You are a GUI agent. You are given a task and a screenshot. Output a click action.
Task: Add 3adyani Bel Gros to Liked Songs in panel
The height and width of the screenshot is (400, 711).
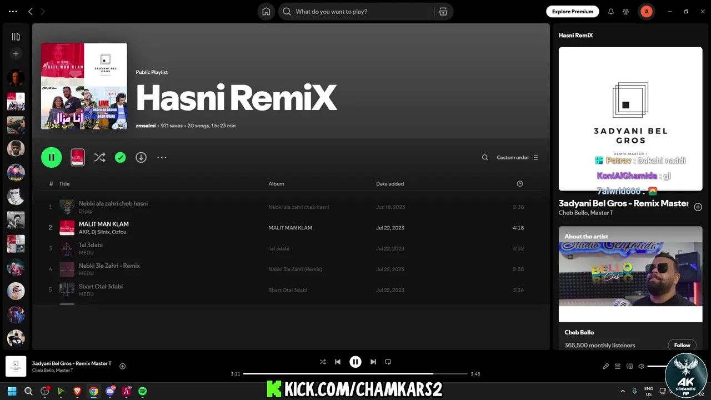click(698, 207)
